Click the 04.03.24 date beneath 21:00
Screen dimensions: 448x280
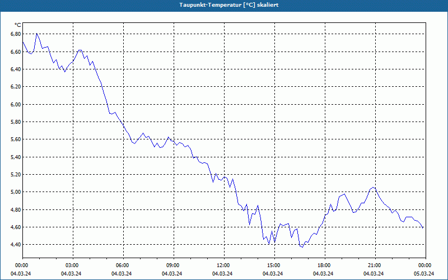374,273
